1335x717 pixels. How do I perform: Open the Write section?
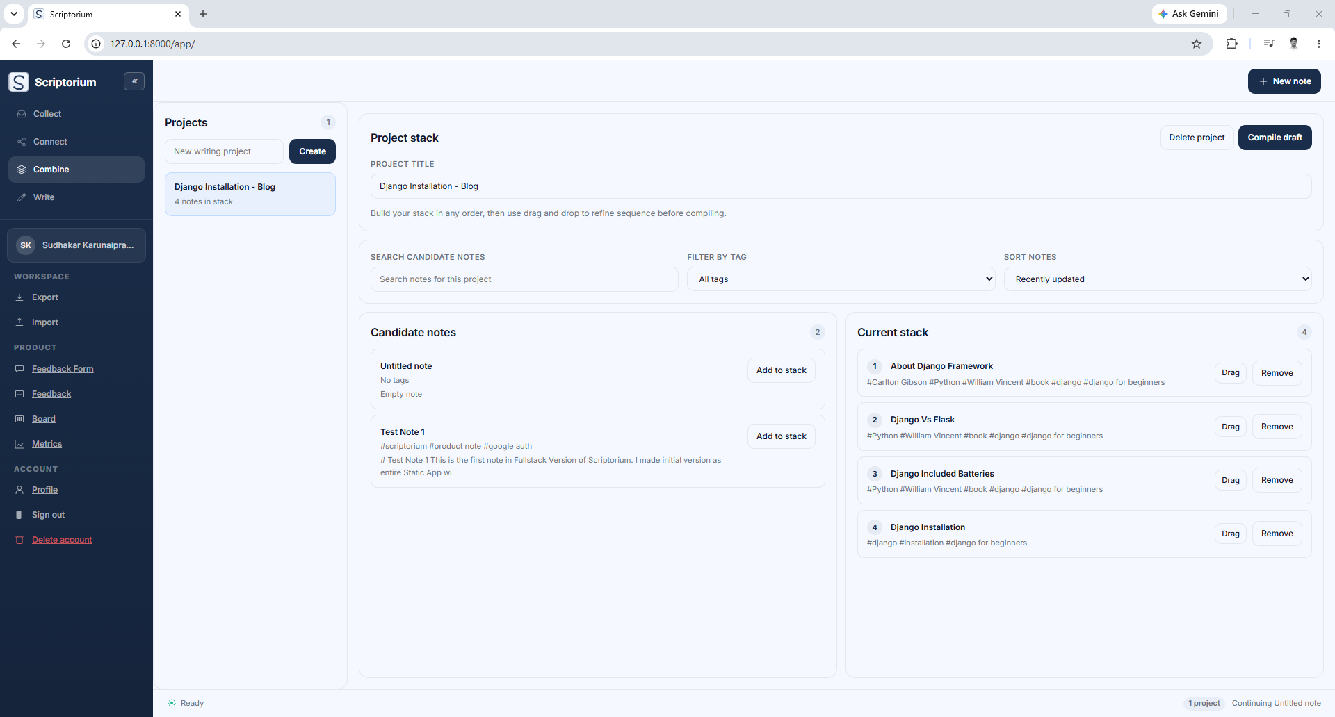click(76, 197)
